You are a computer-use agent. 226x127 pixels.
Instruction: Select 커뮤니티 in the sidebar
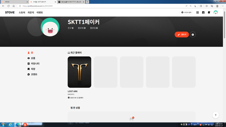point(35,64)
